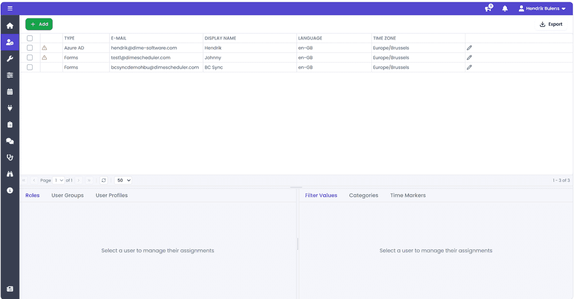Open the hamburger menu
This screenshot has width=574, height=299.
pos(10,8)
